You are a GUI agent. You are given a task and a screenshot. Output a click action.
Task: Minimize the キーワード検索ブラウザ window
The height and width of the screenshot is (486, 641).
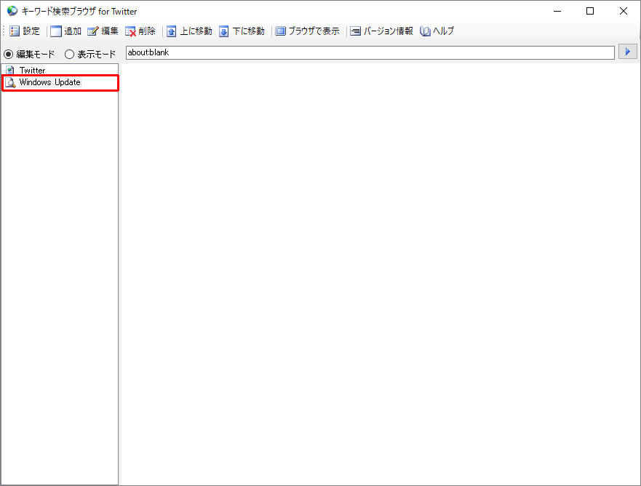coord(557,11)
